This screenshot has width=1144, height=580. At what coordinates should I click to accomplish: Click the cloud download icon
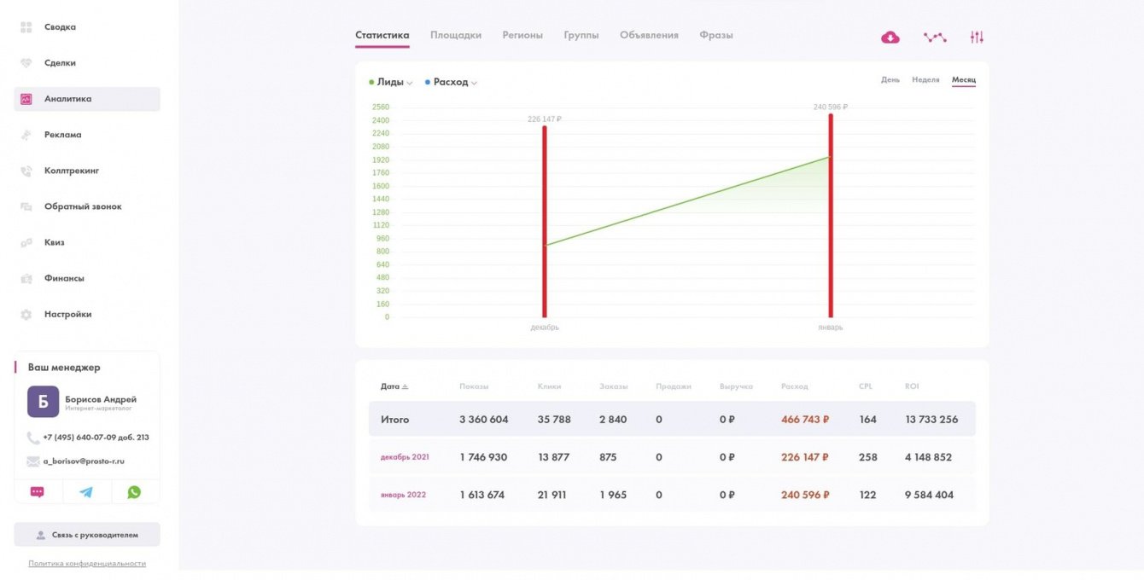pyautogui.click(x=890, y=37)
